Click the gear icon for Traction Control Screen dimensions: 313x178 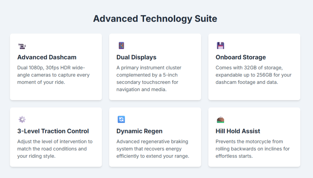[x=22, y=120]
